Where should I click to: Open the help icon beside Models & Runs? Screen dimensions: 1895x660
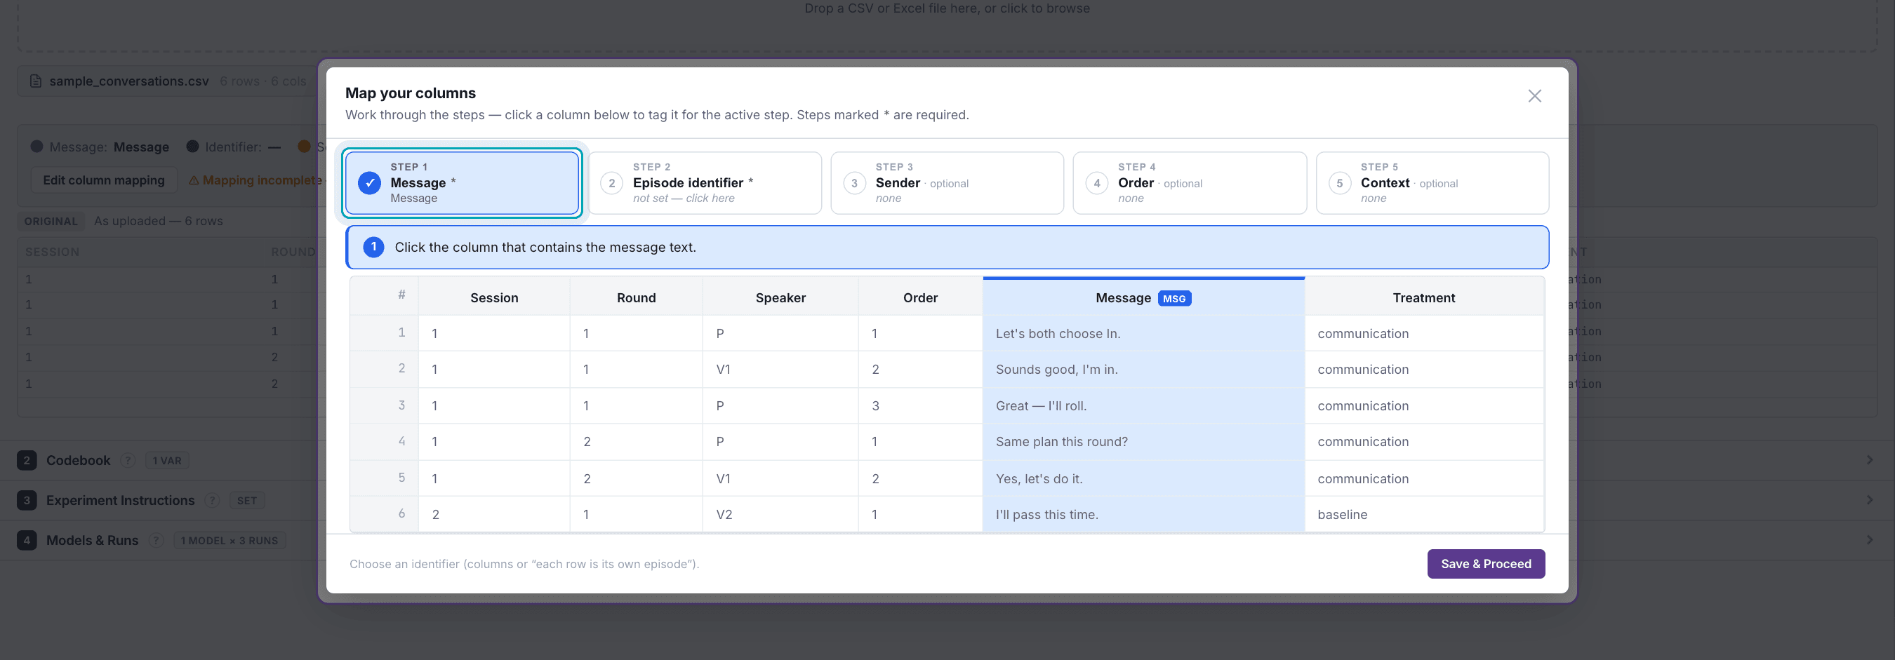156,541
